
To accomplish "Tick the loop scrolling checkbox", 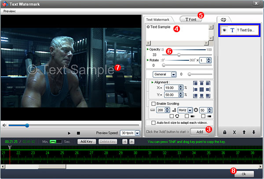I will click(x=172, y=116).
